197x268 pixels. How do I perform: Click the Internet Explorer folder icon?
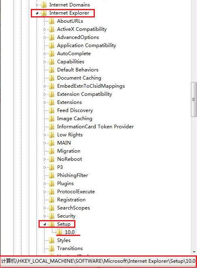pos(44,13)
